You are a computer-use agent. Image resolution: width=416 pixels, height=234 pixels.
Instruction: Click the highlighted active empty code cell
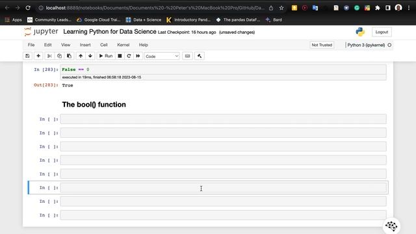pyautogui.click(x=223, y=188)
